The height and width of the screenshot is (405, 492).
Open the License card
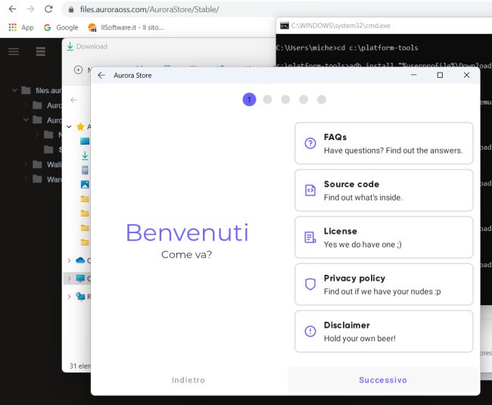click(384, 238)
